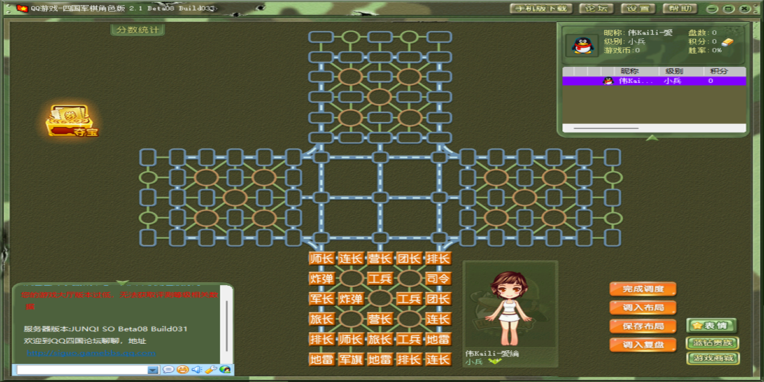Collapse the player panel with green arrow
Screen dimensions: 764x382
coord(651,138)
